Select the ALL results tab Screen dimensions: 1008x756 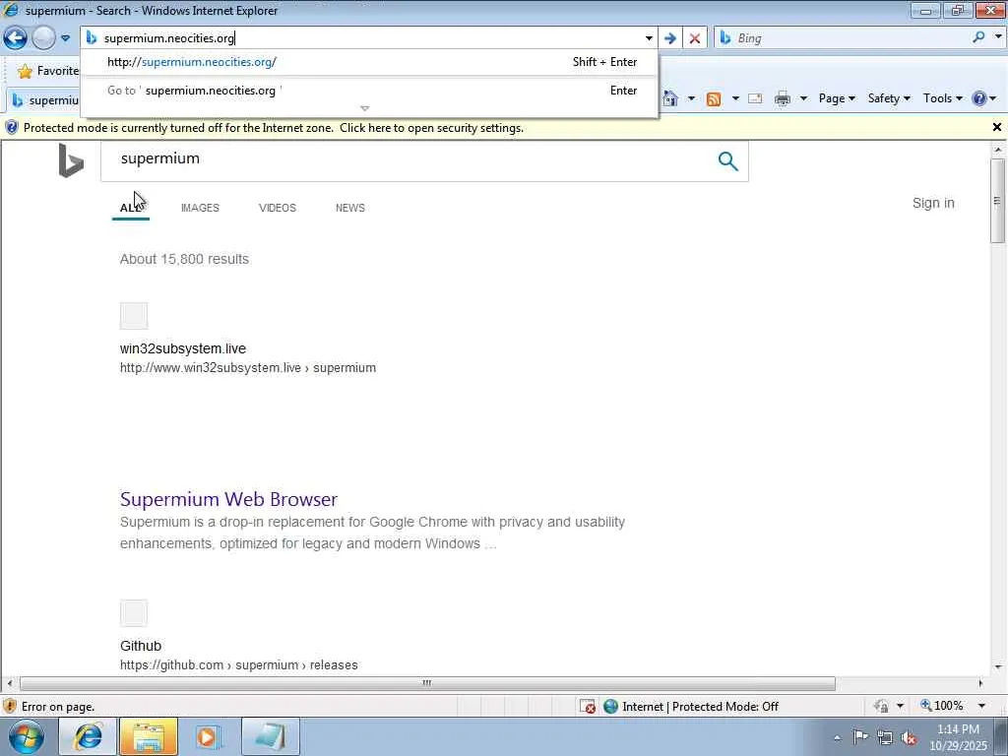tap(131, 208)
